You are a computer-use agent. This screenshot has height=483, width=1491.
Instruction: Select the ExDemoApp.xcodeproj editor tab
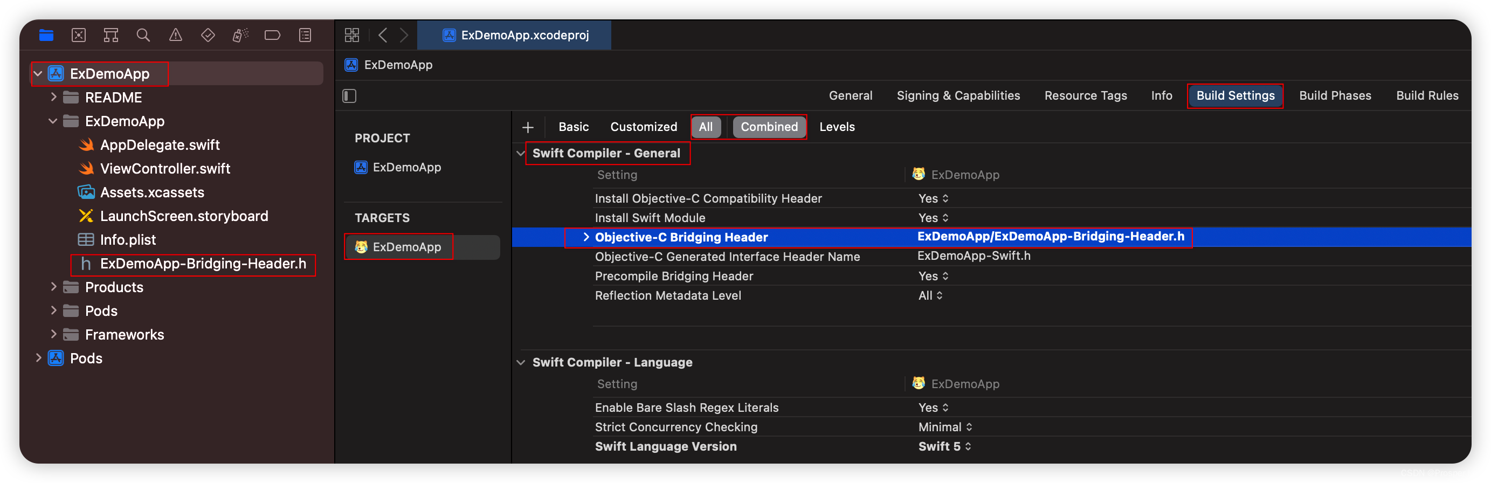tap(514, 36)
